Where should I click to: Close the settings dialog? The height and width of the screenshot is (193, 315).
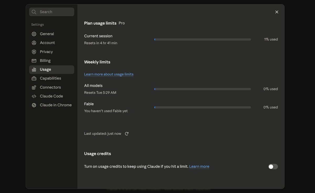[277, 12]
